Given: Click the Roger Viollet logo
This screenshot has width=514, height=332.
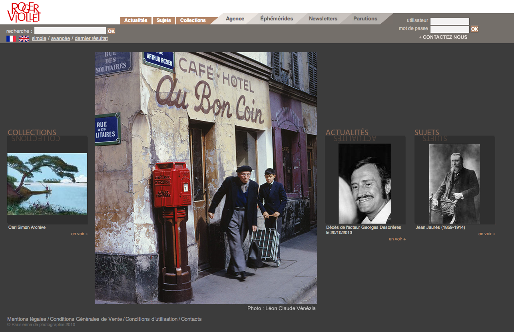Looking at the screenshot, I should point(24,12).
